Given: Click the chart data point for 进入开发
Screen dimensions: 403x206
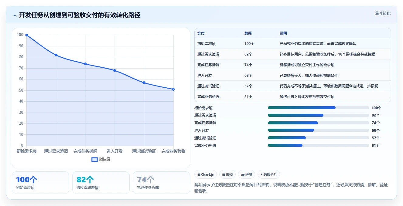Looking at the screenshot, I should pyautogui.click(x=115, y=70).
